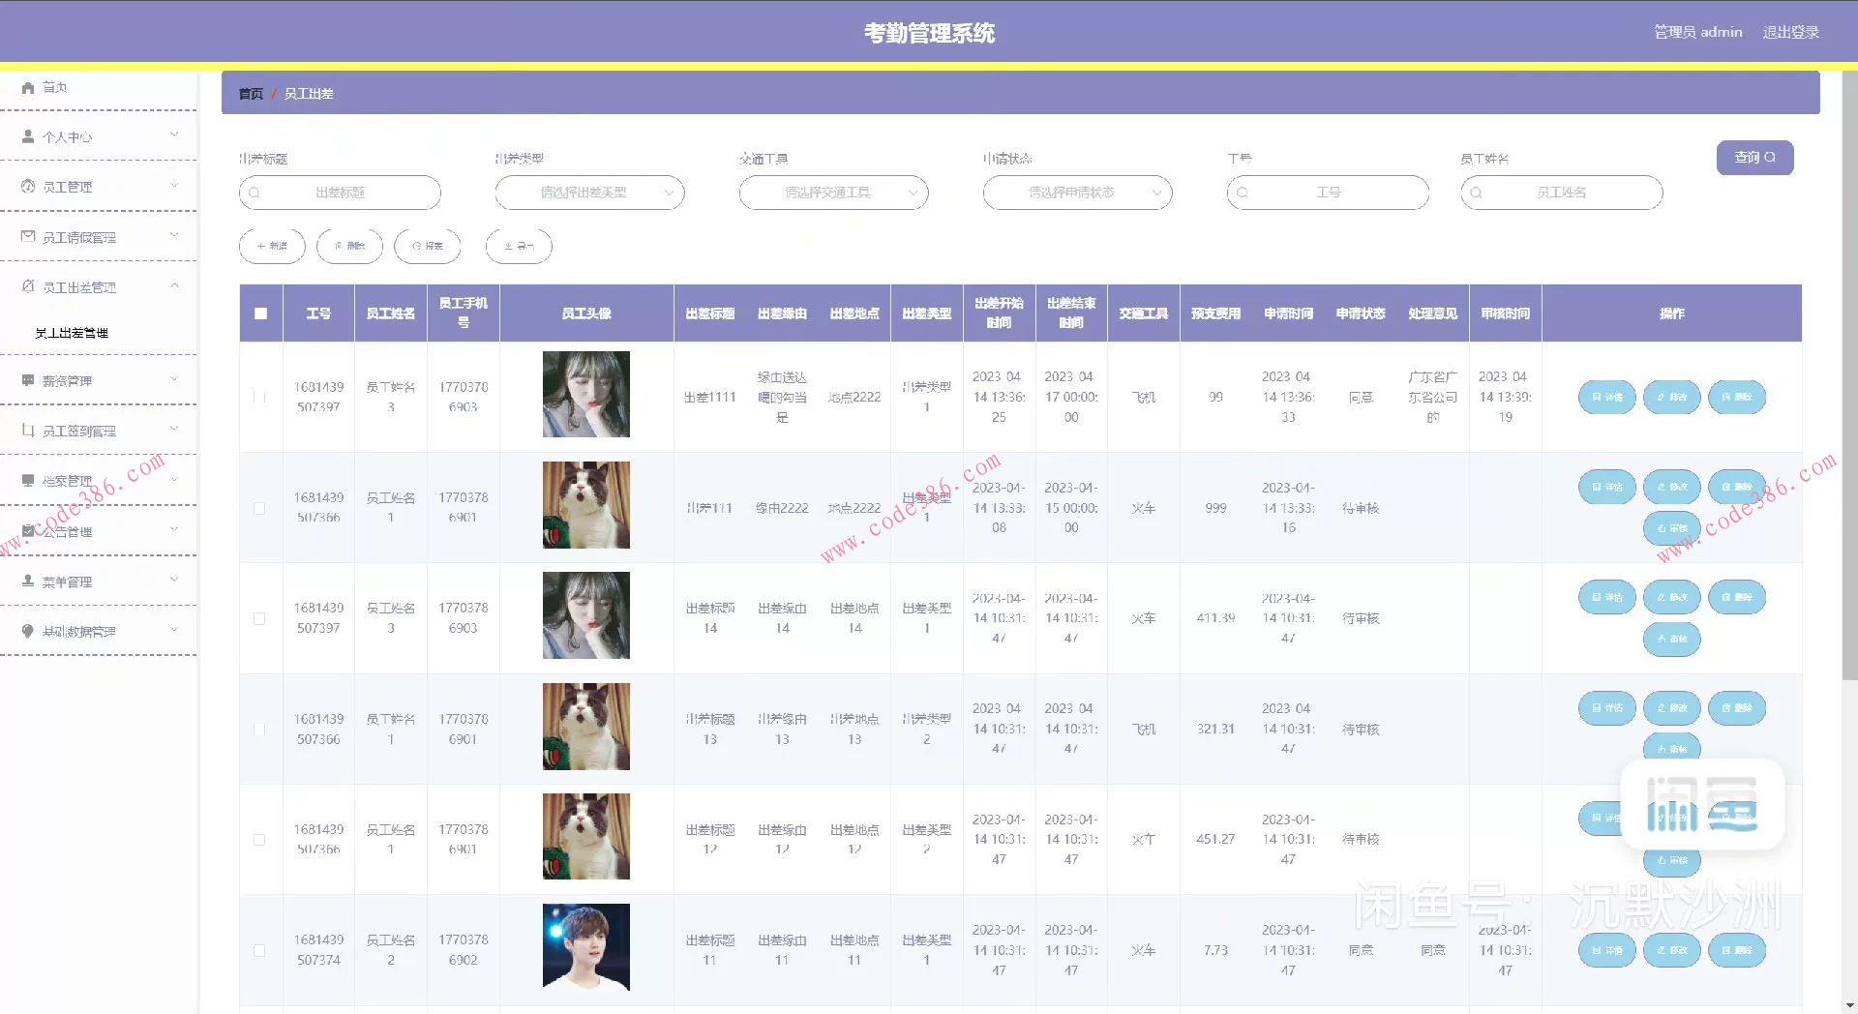Click 修改 for the 出差标题11 row
Image resolution: width=1858 pixels, height=1014 pixels.
tap(1672, 950)
